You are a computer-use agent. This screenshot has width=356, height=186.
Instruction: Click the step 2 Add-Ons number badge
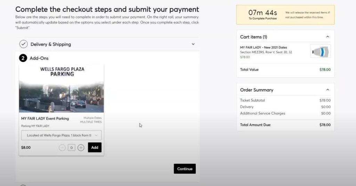pos(23,58)
